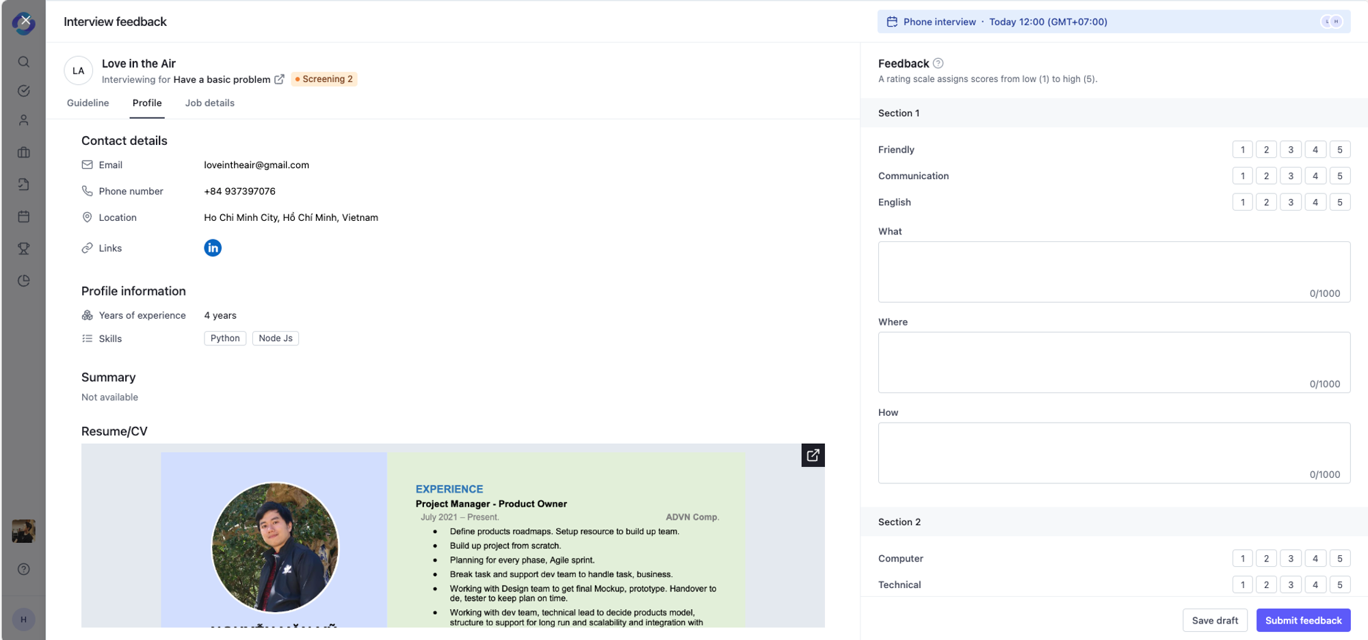The height and width of the screenshot is (640, 1368).
Task: Switch to the Job details tab
Action: coord(209,103)
